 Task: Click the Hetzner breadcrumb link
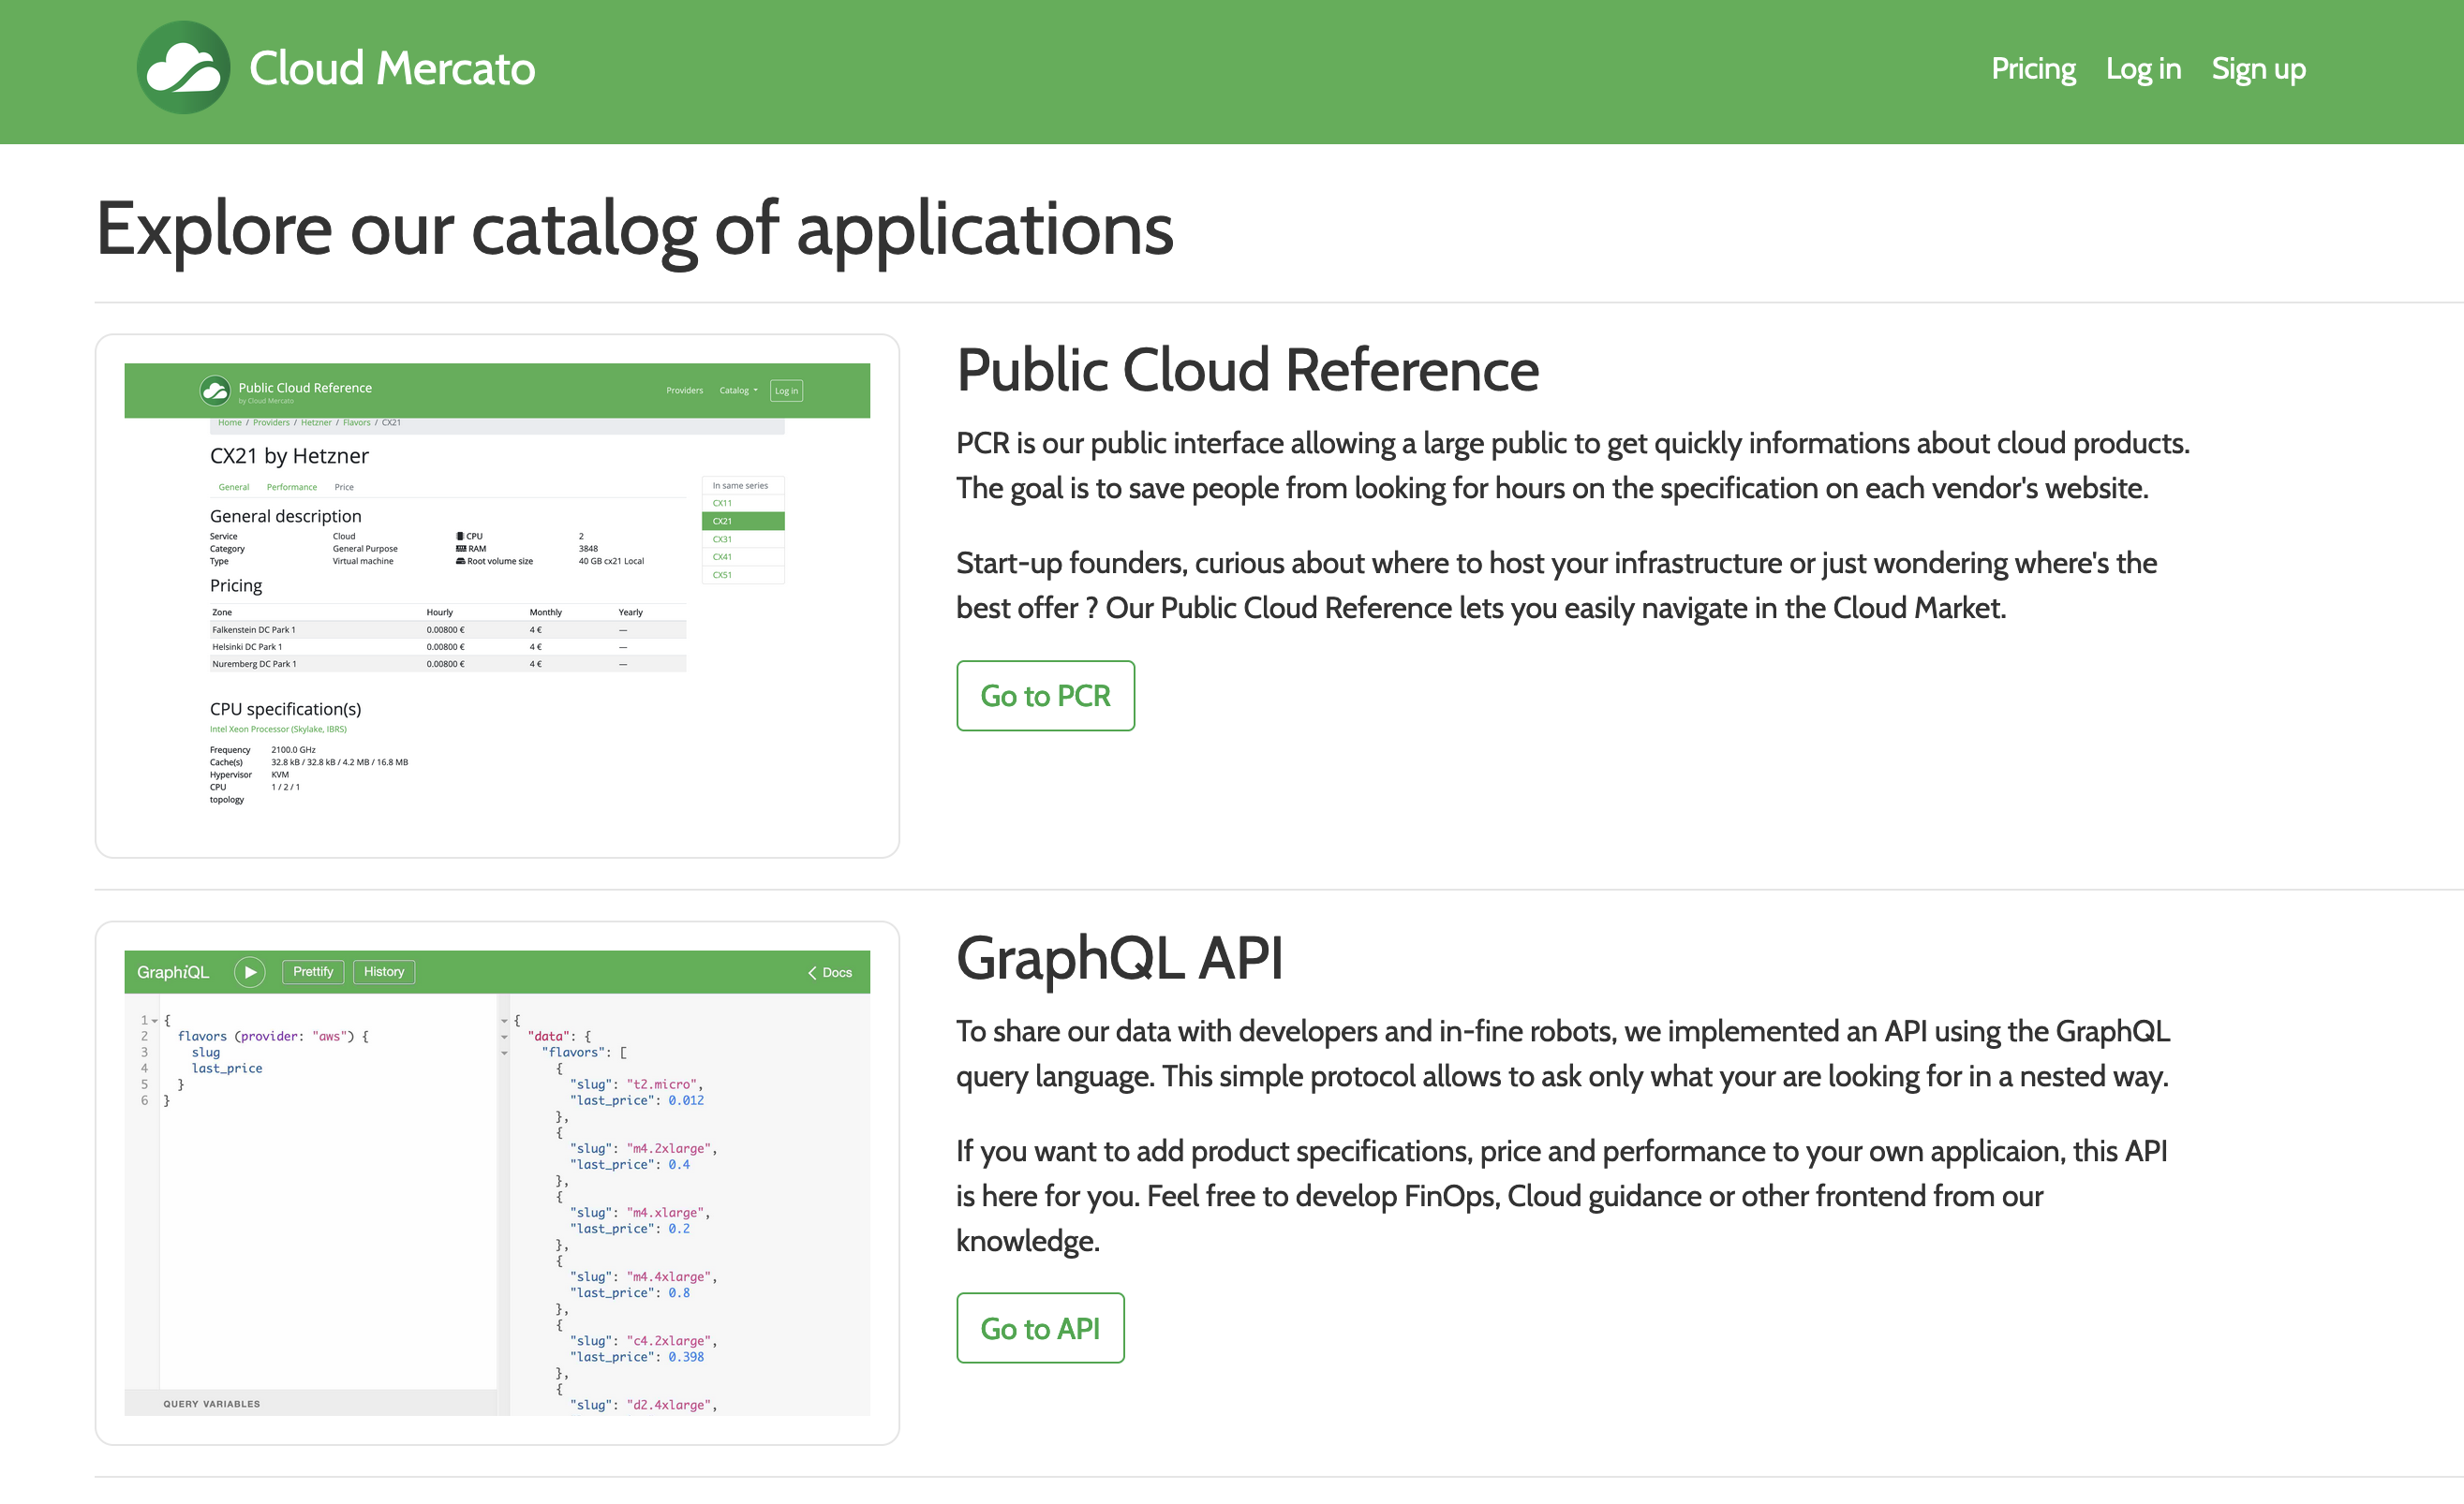click(x=316, y=422)
